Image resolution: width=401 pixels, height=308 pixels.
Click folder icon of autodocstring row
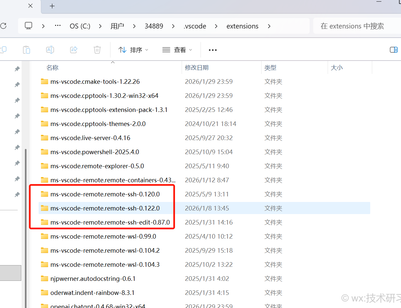tap(45, 279)
